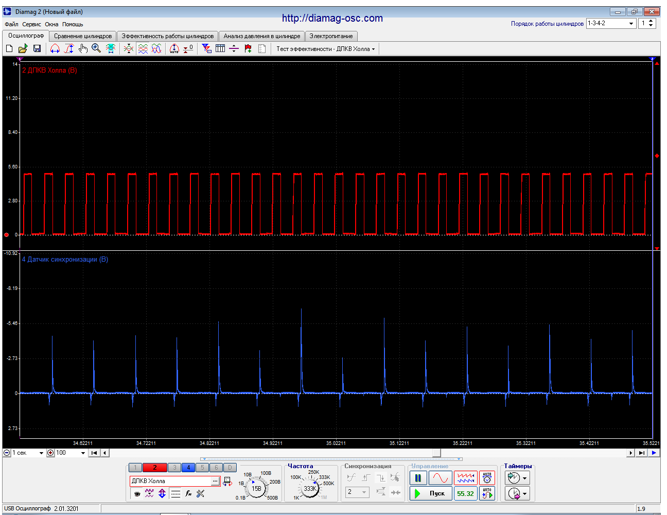Open the Анализ давления в цилиндре tab
This screenshot has height=515, width=667.
(x=261, y=36)
